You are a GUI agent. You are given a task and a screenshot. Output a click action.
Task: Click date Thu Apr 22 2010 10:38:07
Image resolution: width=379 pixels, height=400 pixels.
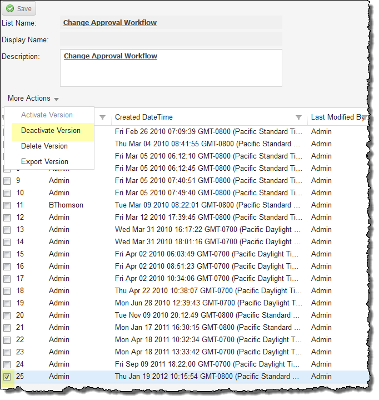[208, 291]
